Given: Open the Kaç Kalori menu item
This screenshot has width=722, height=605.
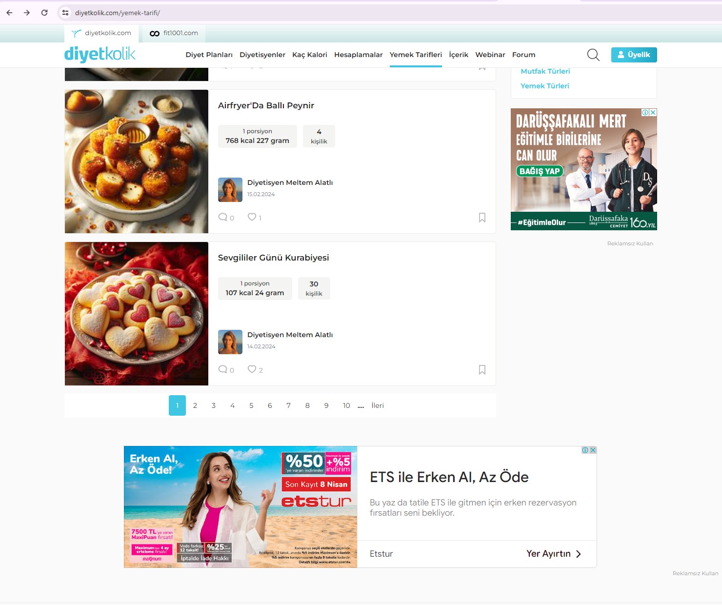Looking at the screenshot, I should click(309, 55).
